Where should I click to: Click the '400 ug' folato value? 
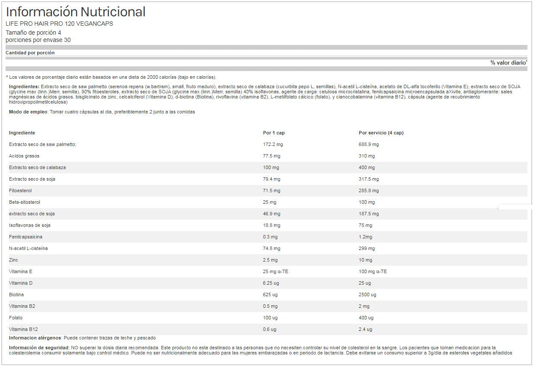pos(366,318)
